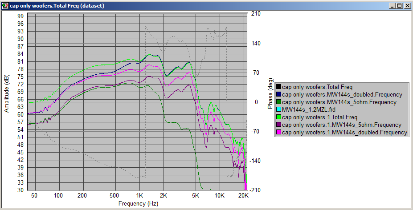Click the '0' phase axis tick label
This screenshot has width=413, height=210.
256,102
